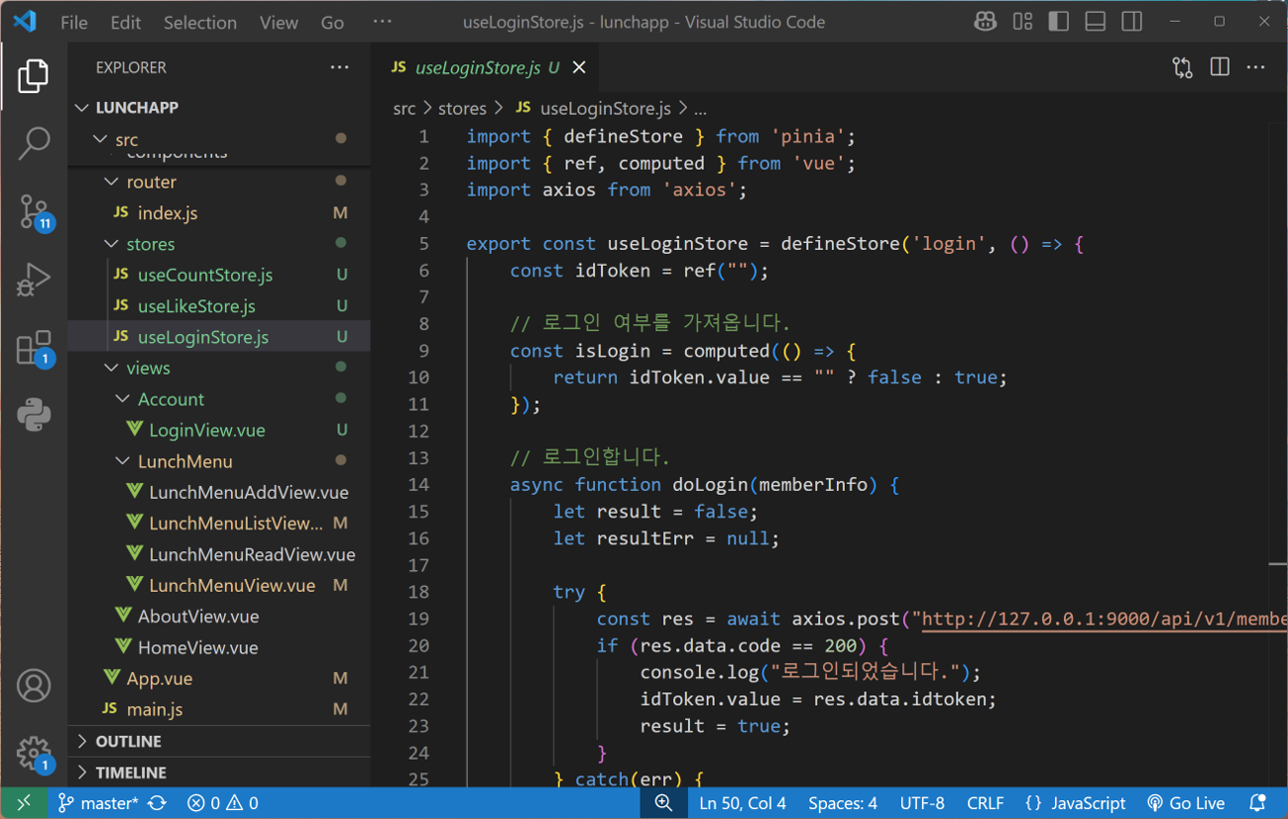
Task: Open the View menu
Action: coord(279,22)
